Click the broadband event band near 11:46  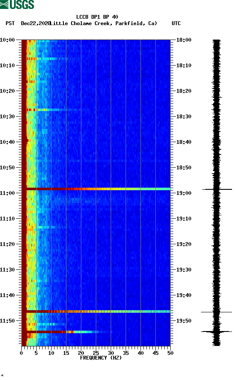(x=96, y=311)
